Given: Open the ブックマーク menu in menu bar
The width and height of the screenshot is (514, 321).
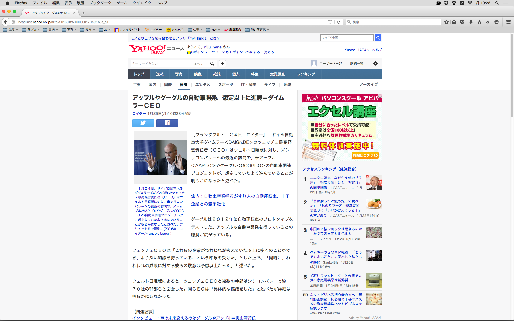Looking at the screenshot, I should coord(100,3).
